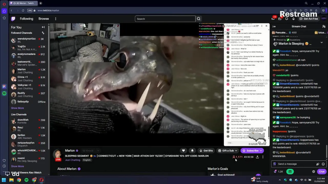Click the green claim bonus button
This screenshot has height=184, width=328.
290,172
